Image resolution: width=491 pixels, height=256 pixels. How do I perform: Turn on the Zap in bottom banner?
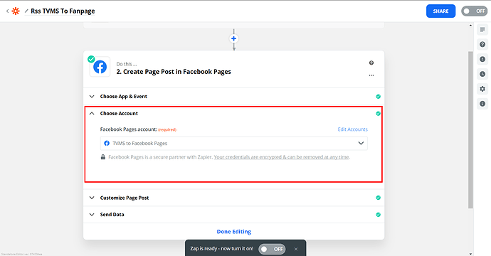coord(272,249)
